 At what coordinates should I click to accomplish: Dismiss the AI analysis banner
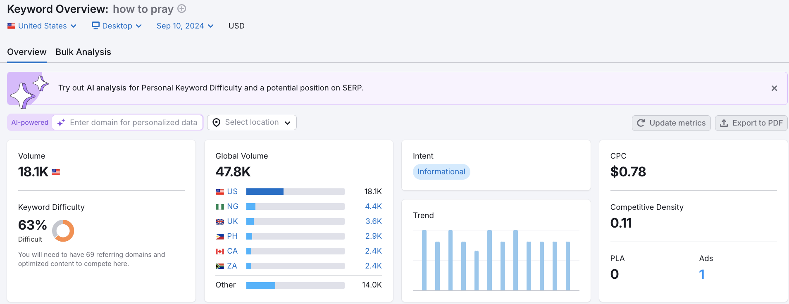(x=774, y=88)
